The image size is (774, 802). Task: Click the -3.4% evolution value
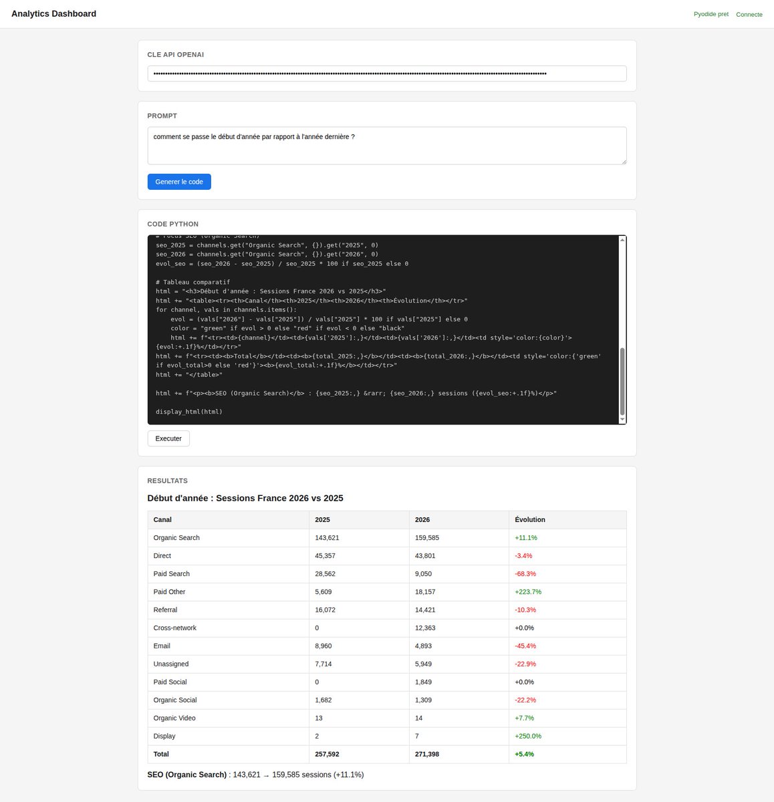click(523, 555)
